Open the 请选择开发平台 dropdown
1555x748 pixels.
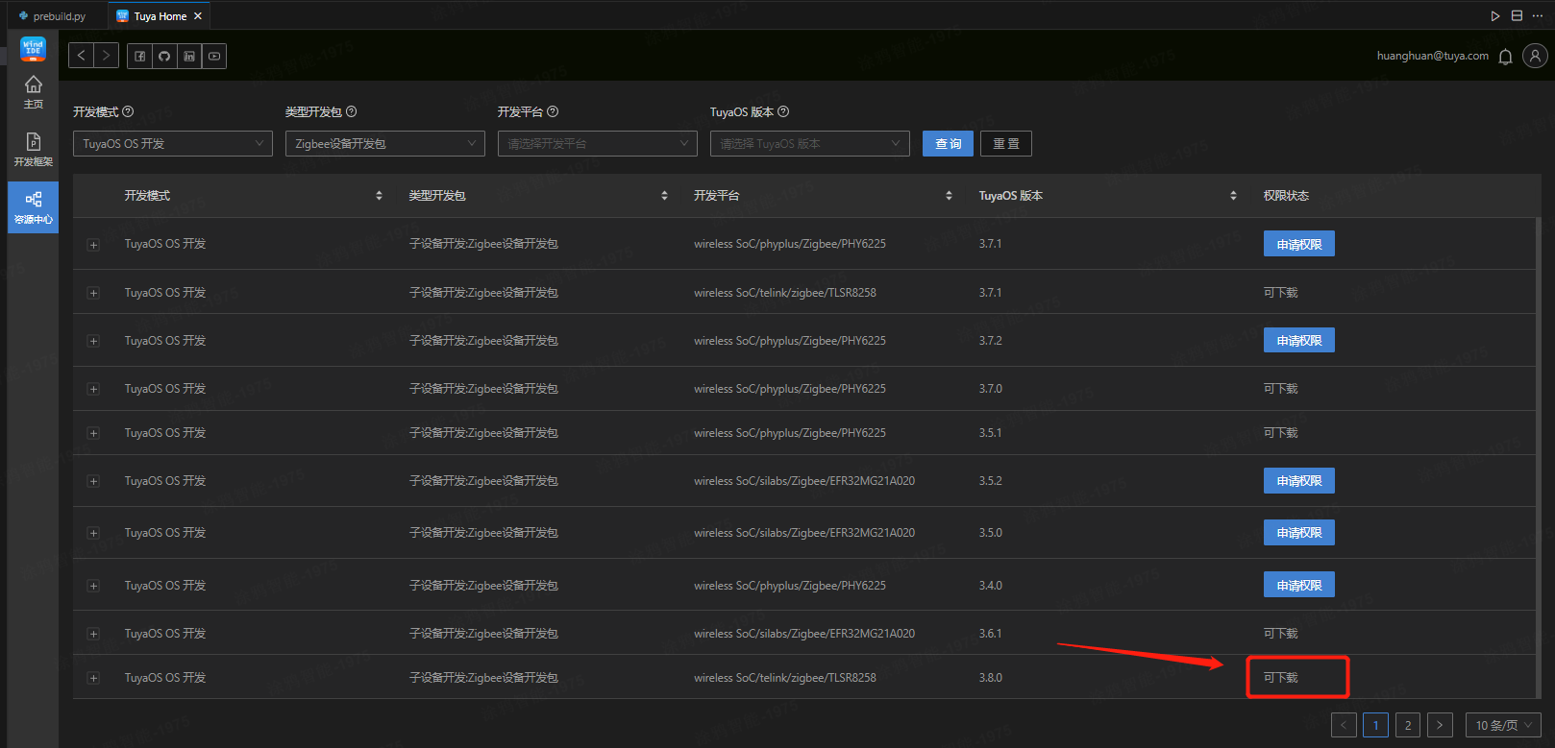click(x=598, y=143)
